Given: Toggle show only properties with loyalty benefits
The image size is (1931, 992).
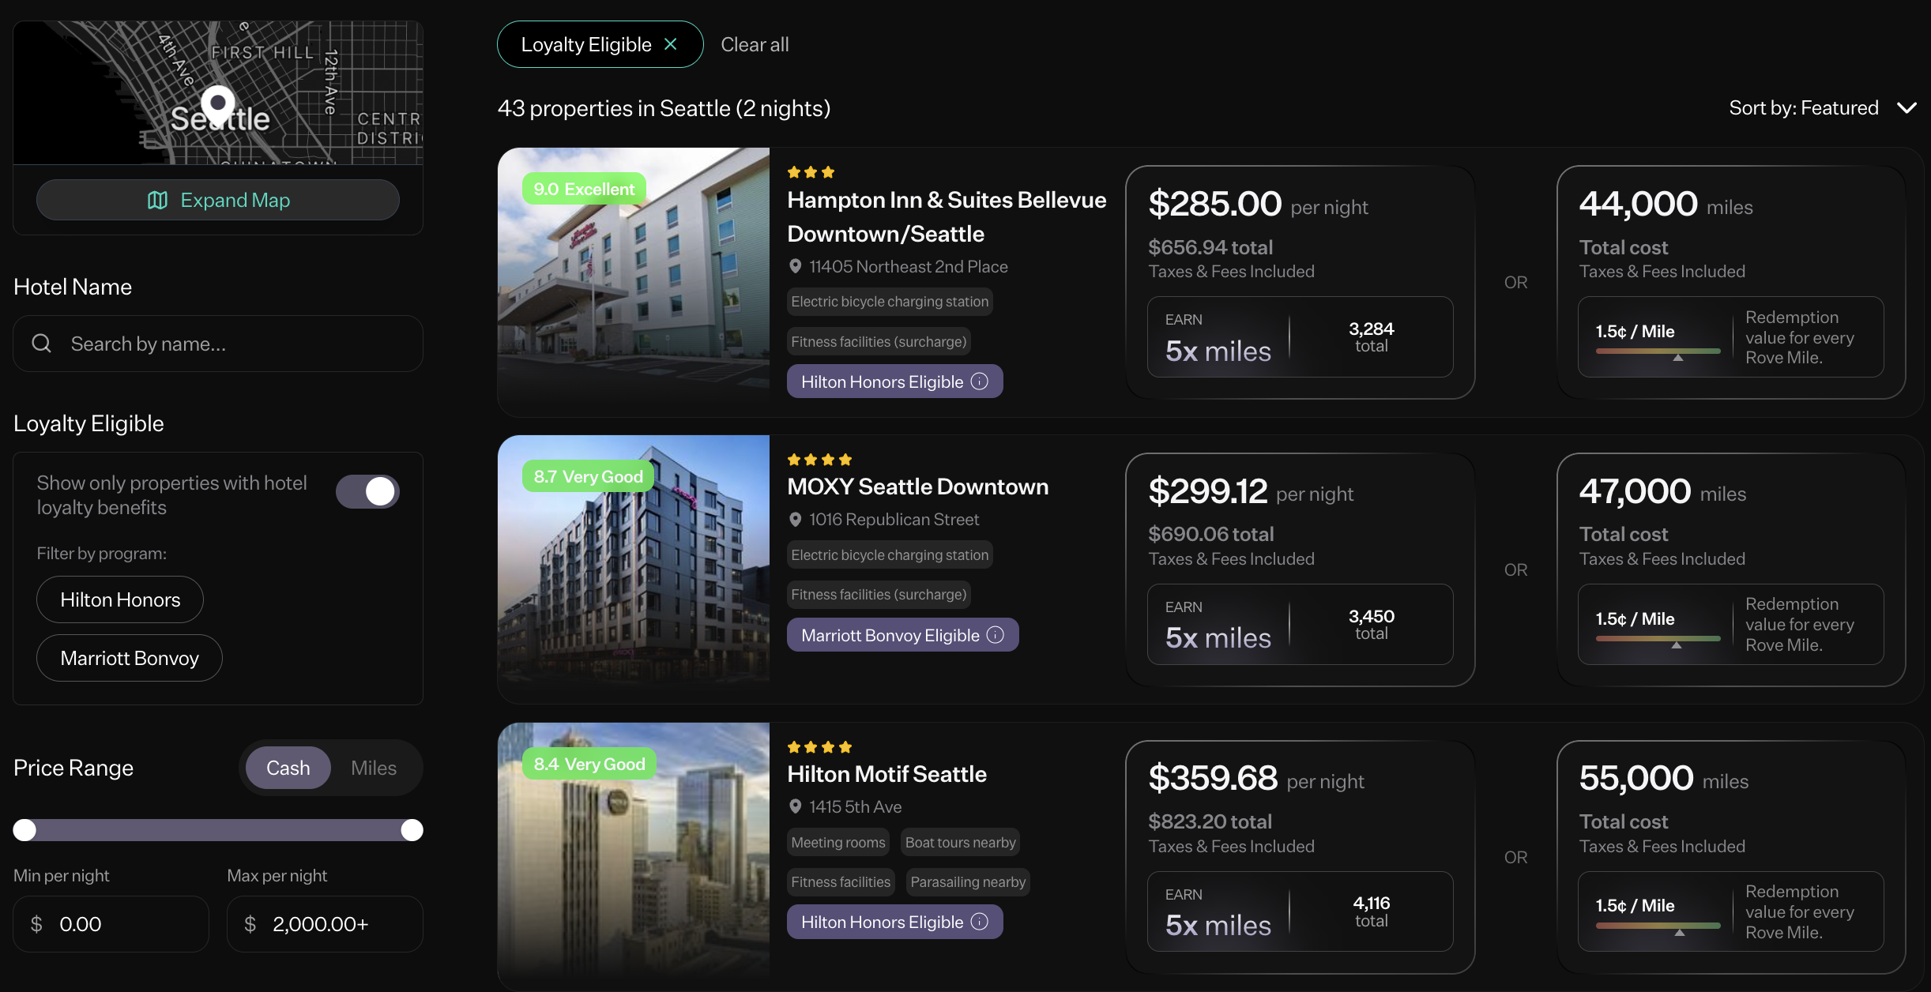Looking at the screenshot, I should click(367, 491).
